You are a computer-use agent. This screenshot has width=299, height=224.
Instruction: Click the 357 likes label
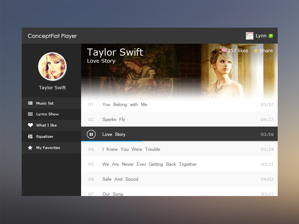[x=238, y=50]
